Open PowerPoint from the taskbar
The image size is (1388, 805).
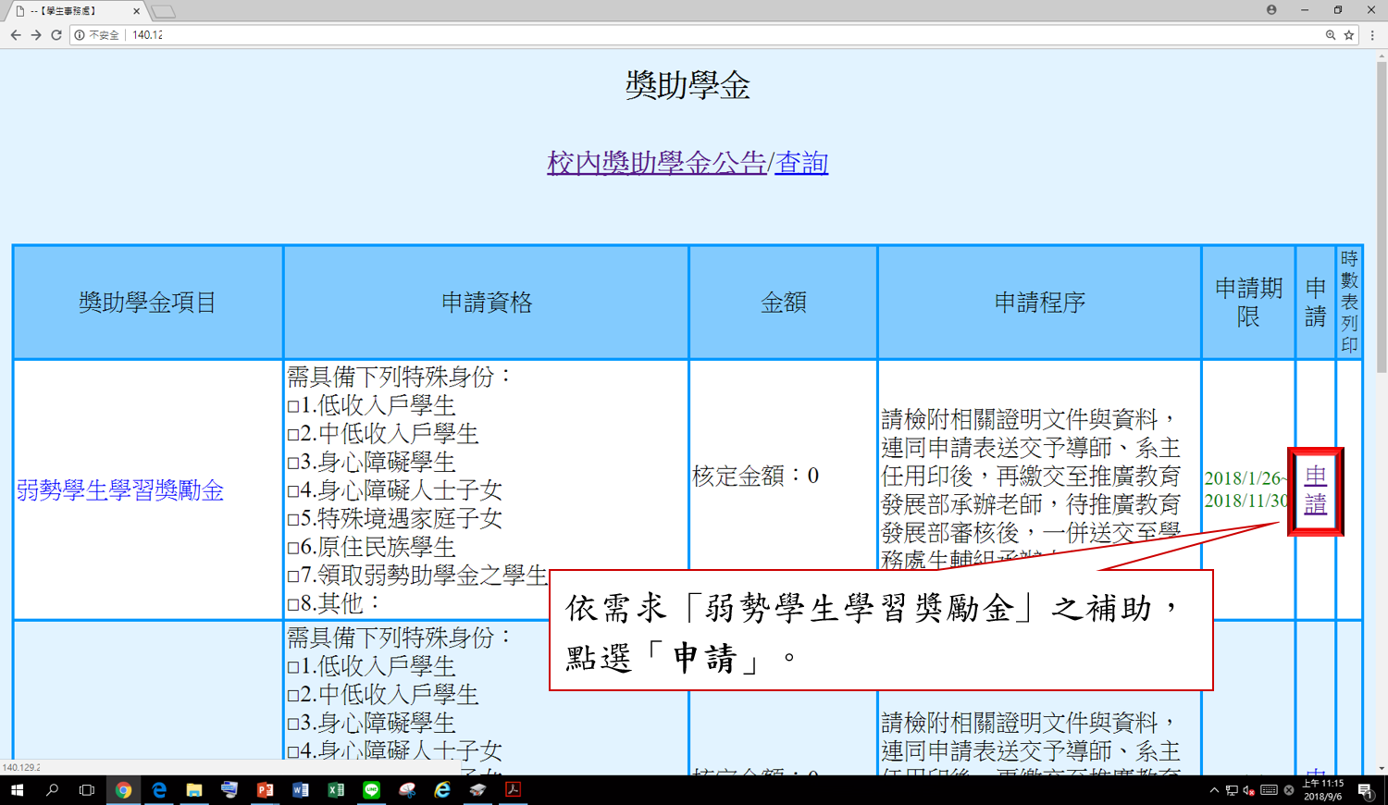(266, 790)
